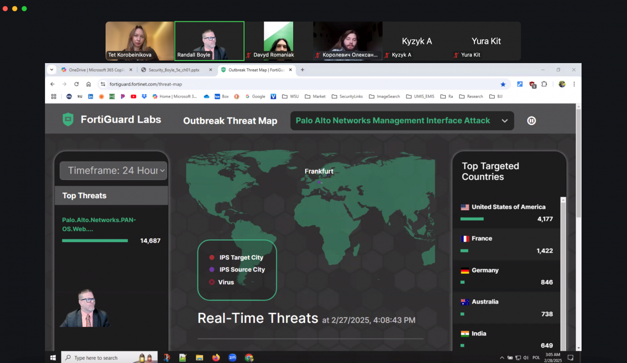Click the Frankfurt marker on the map
The height and width of the screenshot is (363, 627).
click(320, 183)
